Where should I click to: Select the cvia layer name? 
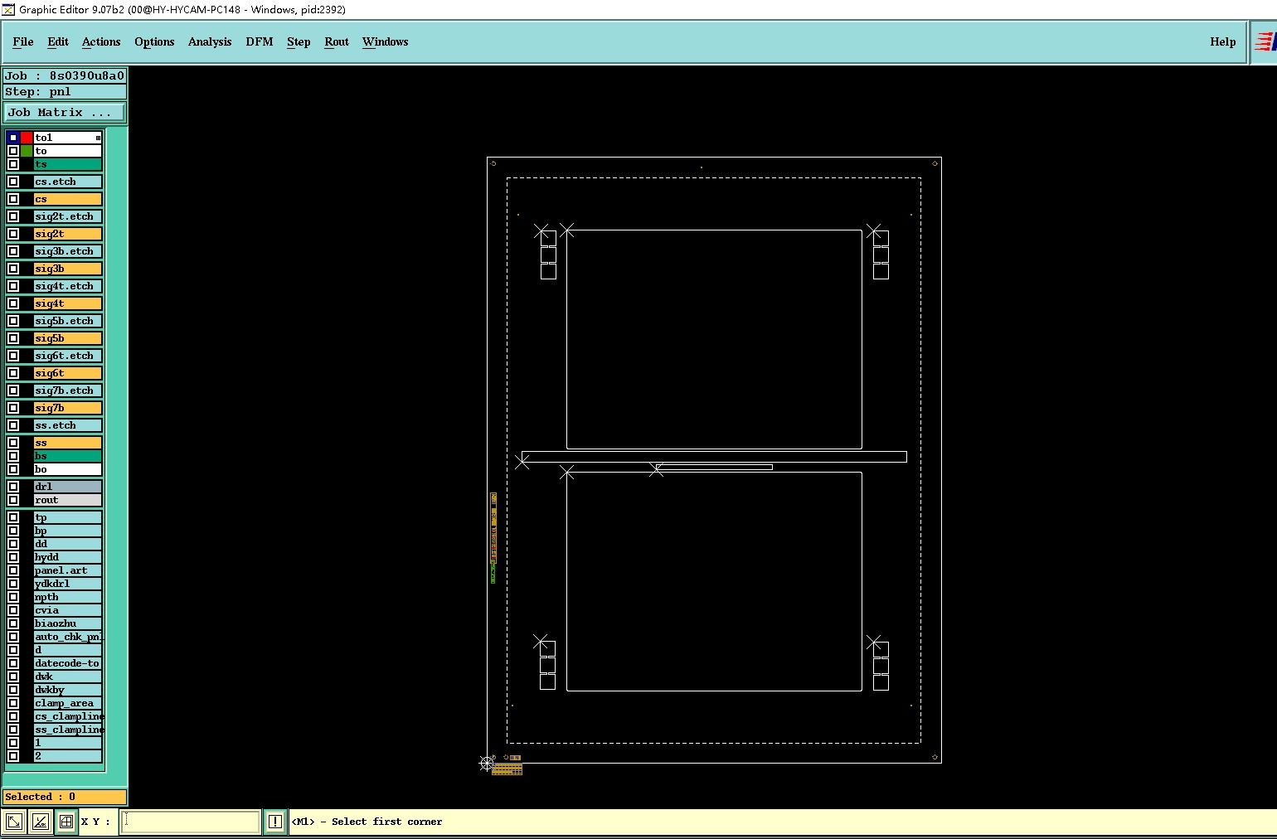coord(68,610)
